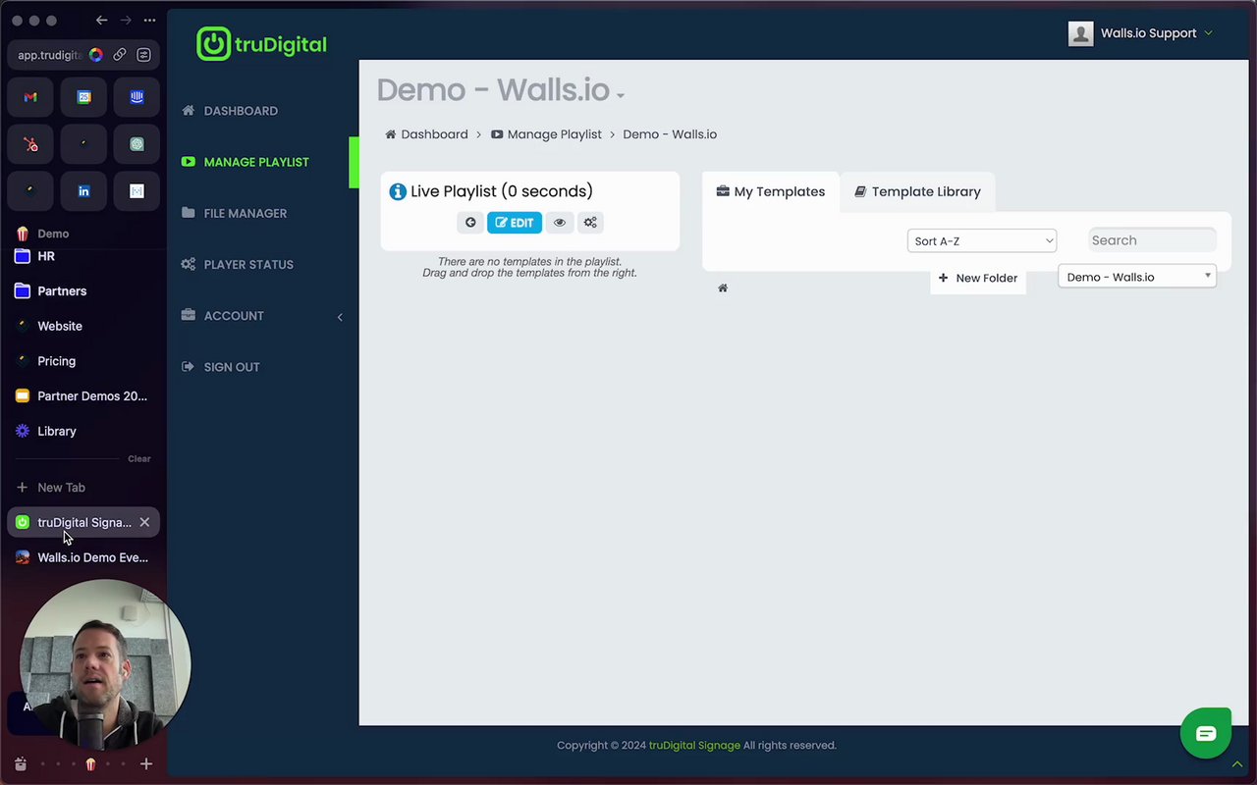Open Walls.io Support user dropdown
This screenshot has width=1257, height=785.
tap(1157, 33)
